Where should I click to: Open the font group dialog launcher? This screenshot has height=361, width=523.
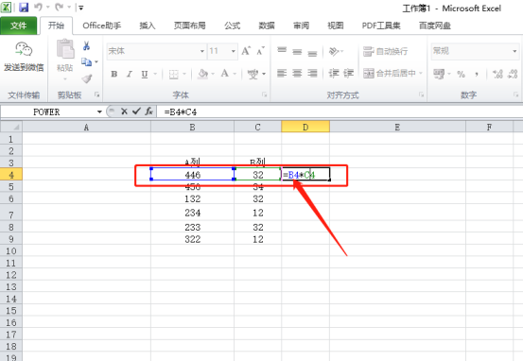click(x=265, y=95)
